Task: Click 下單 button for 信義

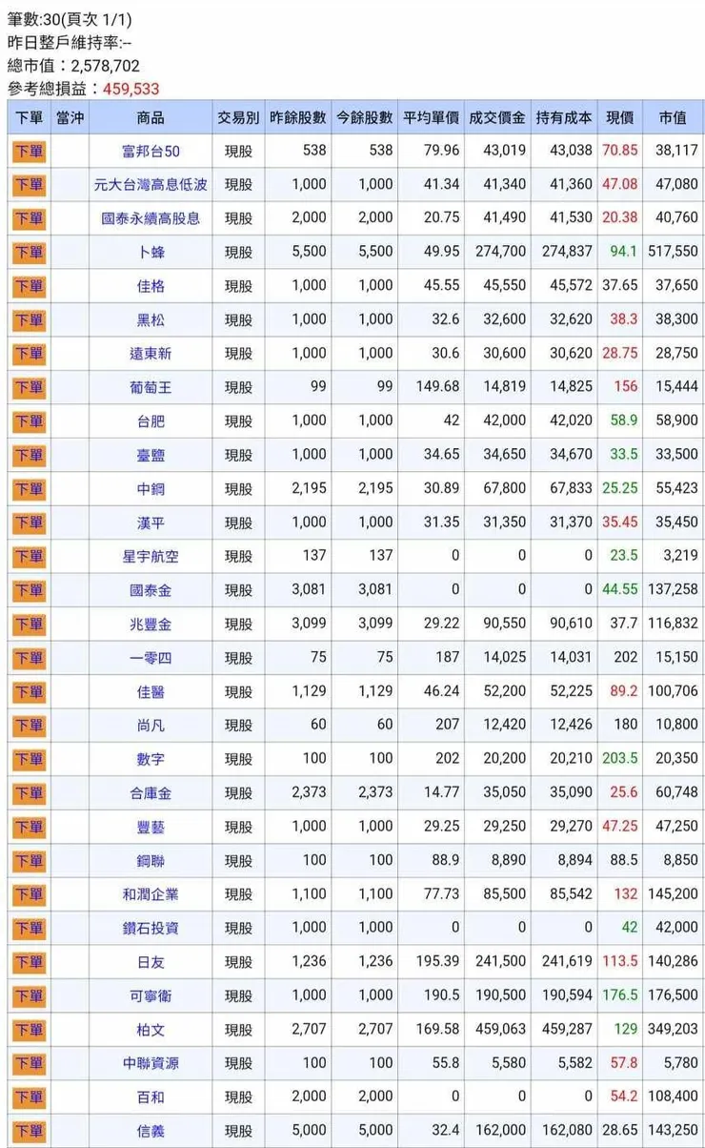Action: tap(29, 1132)
